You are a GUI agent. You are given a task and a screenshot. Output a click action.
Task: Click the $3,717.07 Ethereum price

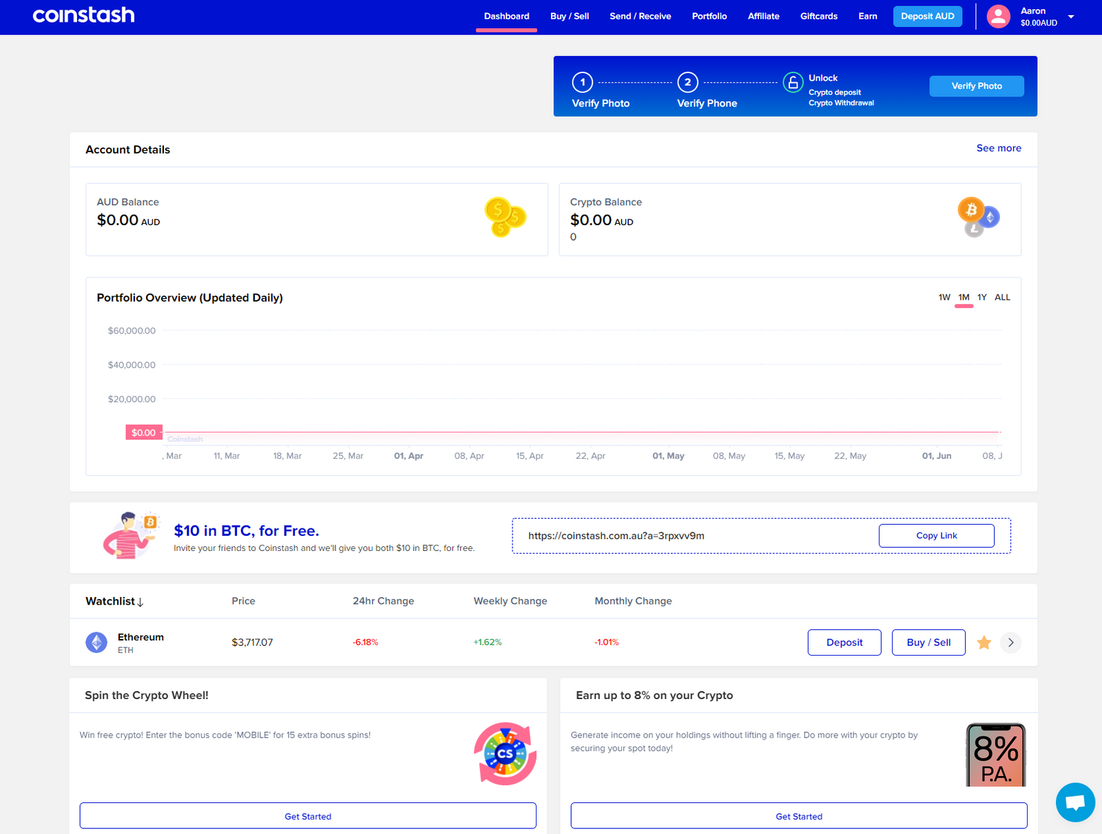(252, 643)
